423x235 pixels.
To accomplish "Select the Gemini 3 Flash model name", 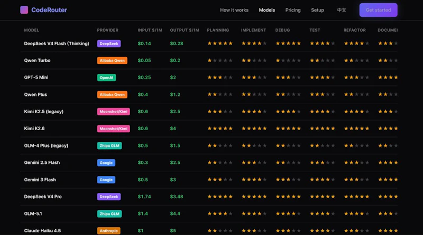I will 40,180.
